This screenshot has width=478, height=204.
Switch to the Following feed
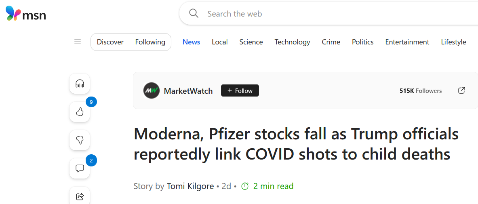(150, 42)
